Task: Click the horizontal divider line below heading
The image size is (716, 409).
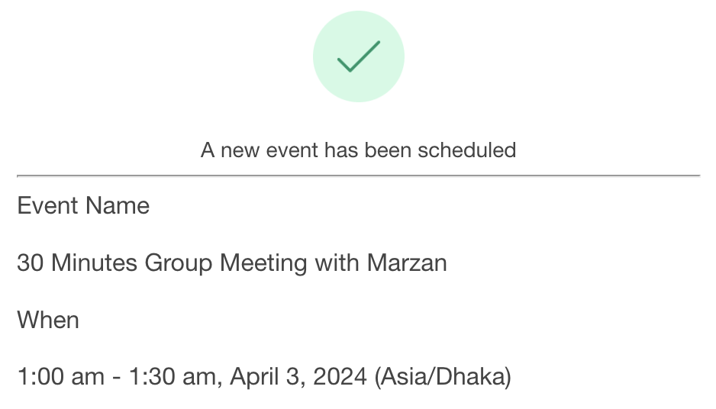Action: click(x=359, y=176)
